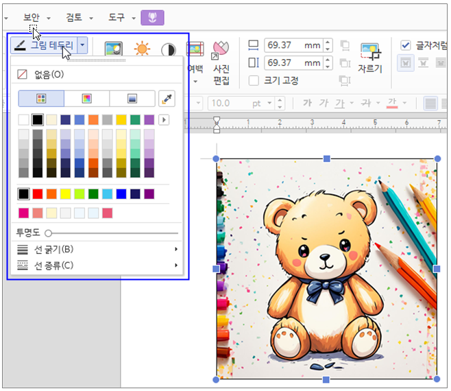Open the 여백 dropdown arrow
Screen dimensions: 451x391
pyautogui.click(x=195, y=82)
